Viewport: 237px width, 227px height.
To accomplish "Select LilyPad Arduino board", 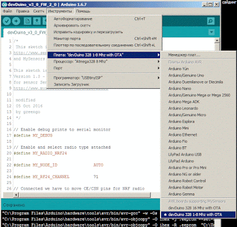I will point(198,161).
